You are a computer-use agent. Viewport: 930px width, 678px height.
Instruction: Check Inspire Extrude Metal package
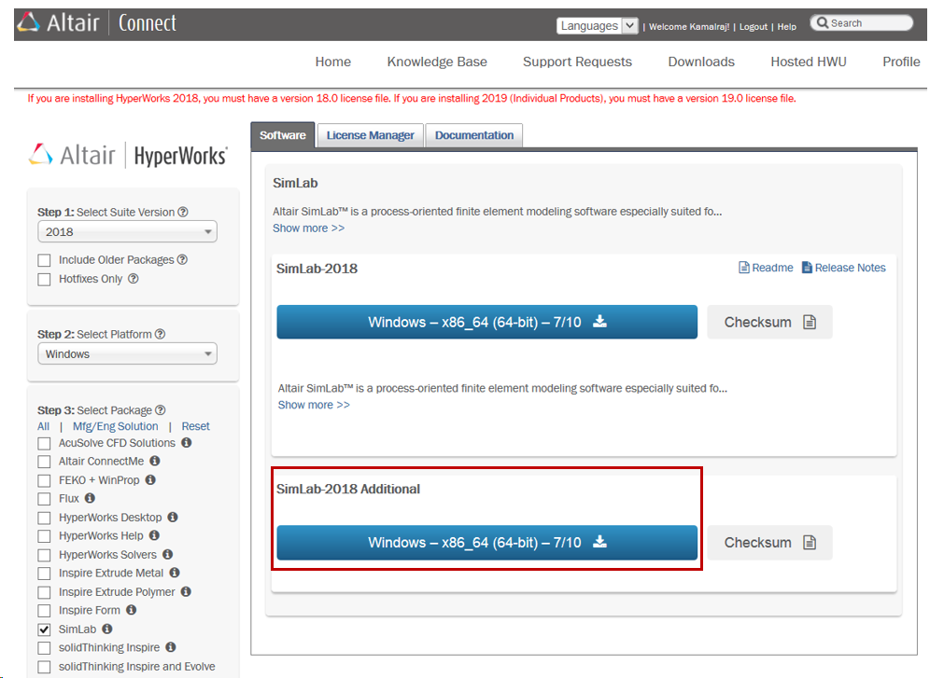point(45,574)
